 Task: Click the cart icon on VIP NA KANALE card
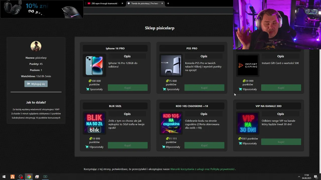pyautogui.click(x=240, y=143)
